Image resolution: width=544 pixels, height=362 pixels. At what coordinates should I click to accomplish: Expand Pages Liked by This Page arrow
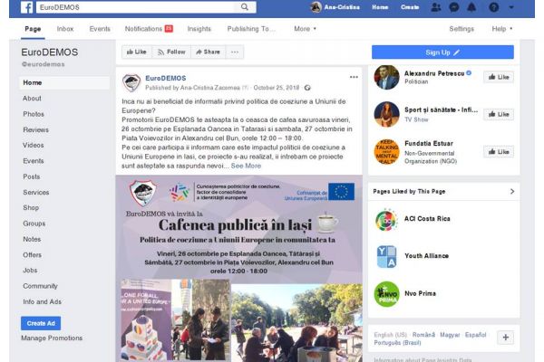tap(512, 191)
